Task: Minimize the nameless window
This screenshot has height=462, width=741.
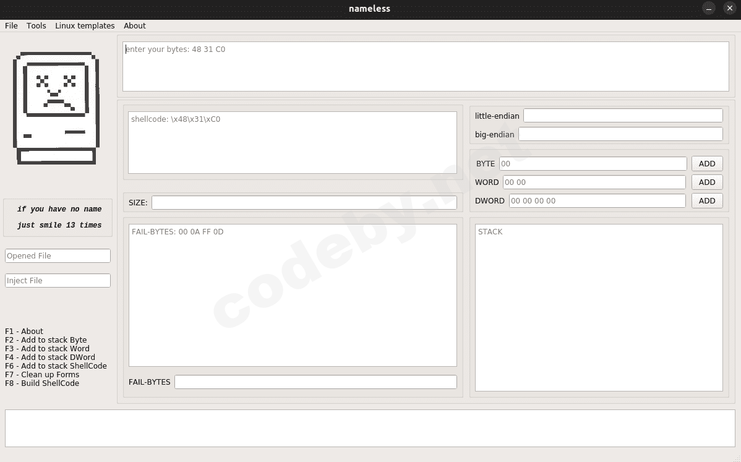Action: [x=708, y=8]
